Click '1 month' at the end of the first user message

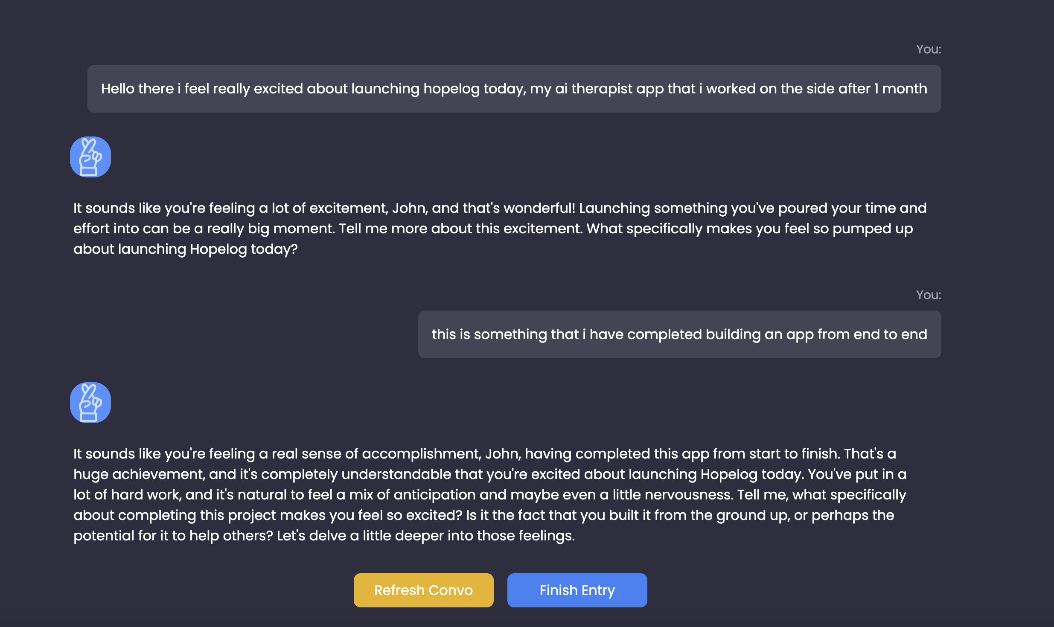(x=900, y=89)
